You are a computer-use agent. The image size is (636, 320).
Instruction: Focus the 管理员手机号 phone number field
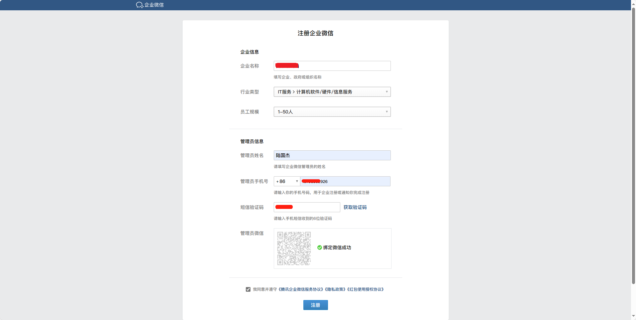[345, 181]
